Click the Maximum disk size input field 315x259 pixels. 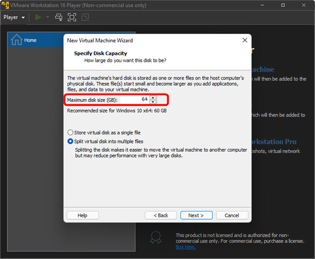point(135,99)
